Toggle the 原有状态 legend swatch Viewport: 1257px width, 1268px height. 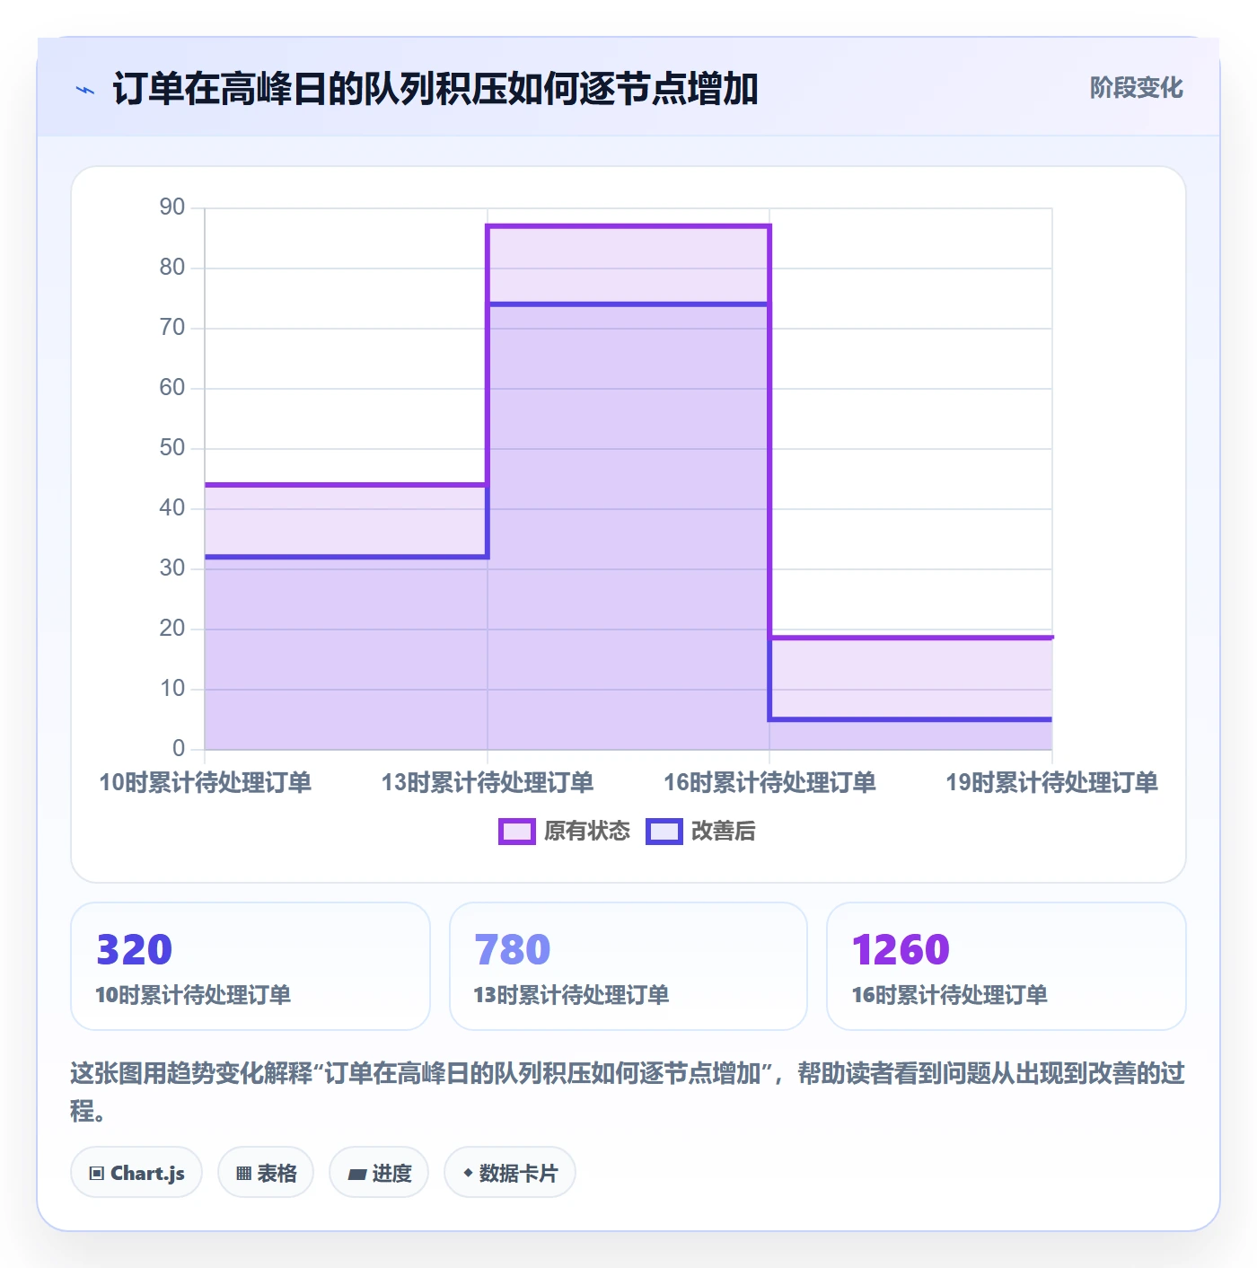click(x=516, y=832)
